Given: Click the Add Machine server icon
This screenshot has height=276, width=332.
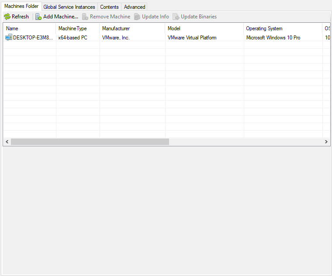Looking at the screenshot, I should tap(38, 17).
